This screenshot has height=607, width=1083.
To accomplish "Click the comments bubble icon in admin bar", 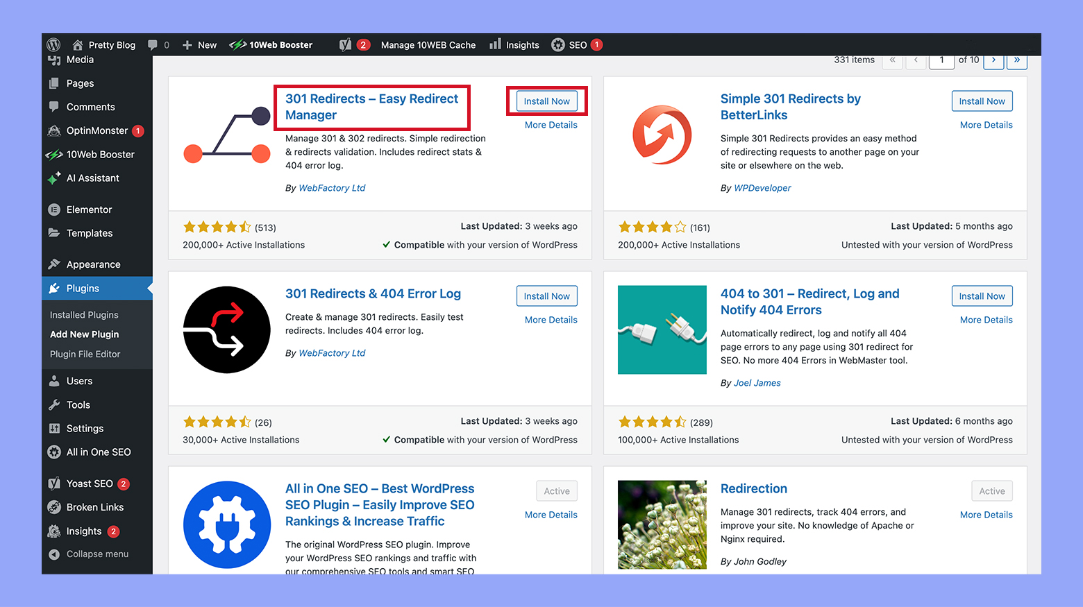I will 153,44.
